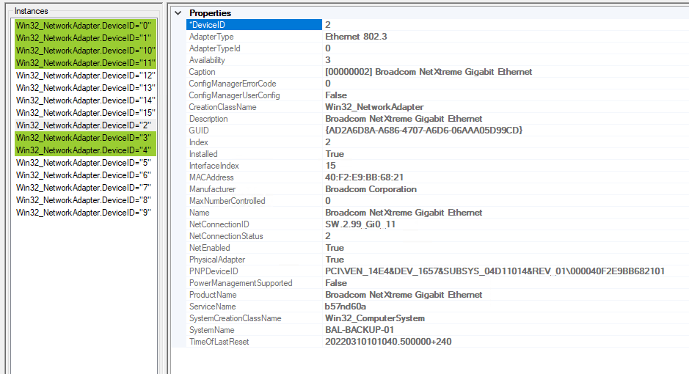
Task: Select instance Win32_NetworkAdapter.DeviceID="4"
Action: coord(84,150)
